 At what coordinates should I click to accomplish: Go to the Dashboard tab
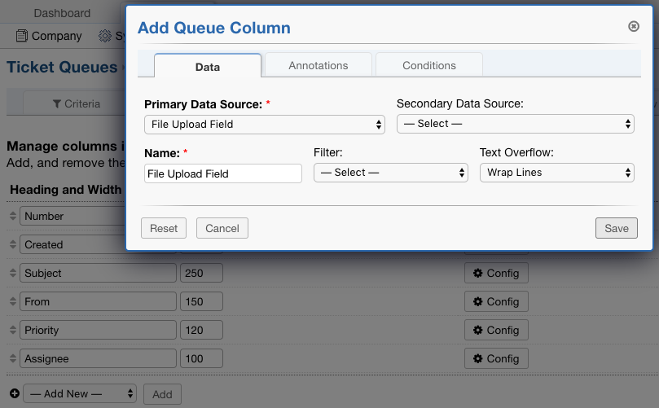(62, 13)
